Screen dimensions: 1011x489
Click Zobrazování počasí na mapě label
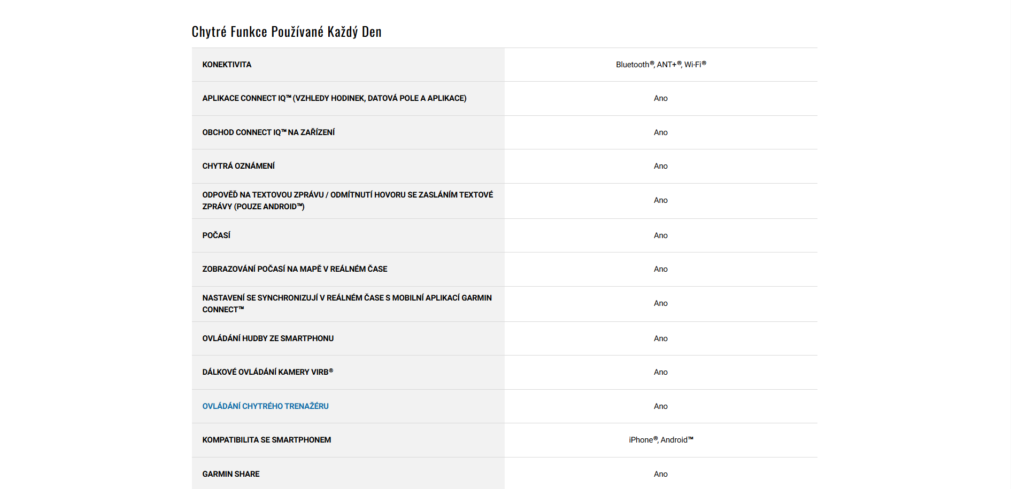point(295,269)
